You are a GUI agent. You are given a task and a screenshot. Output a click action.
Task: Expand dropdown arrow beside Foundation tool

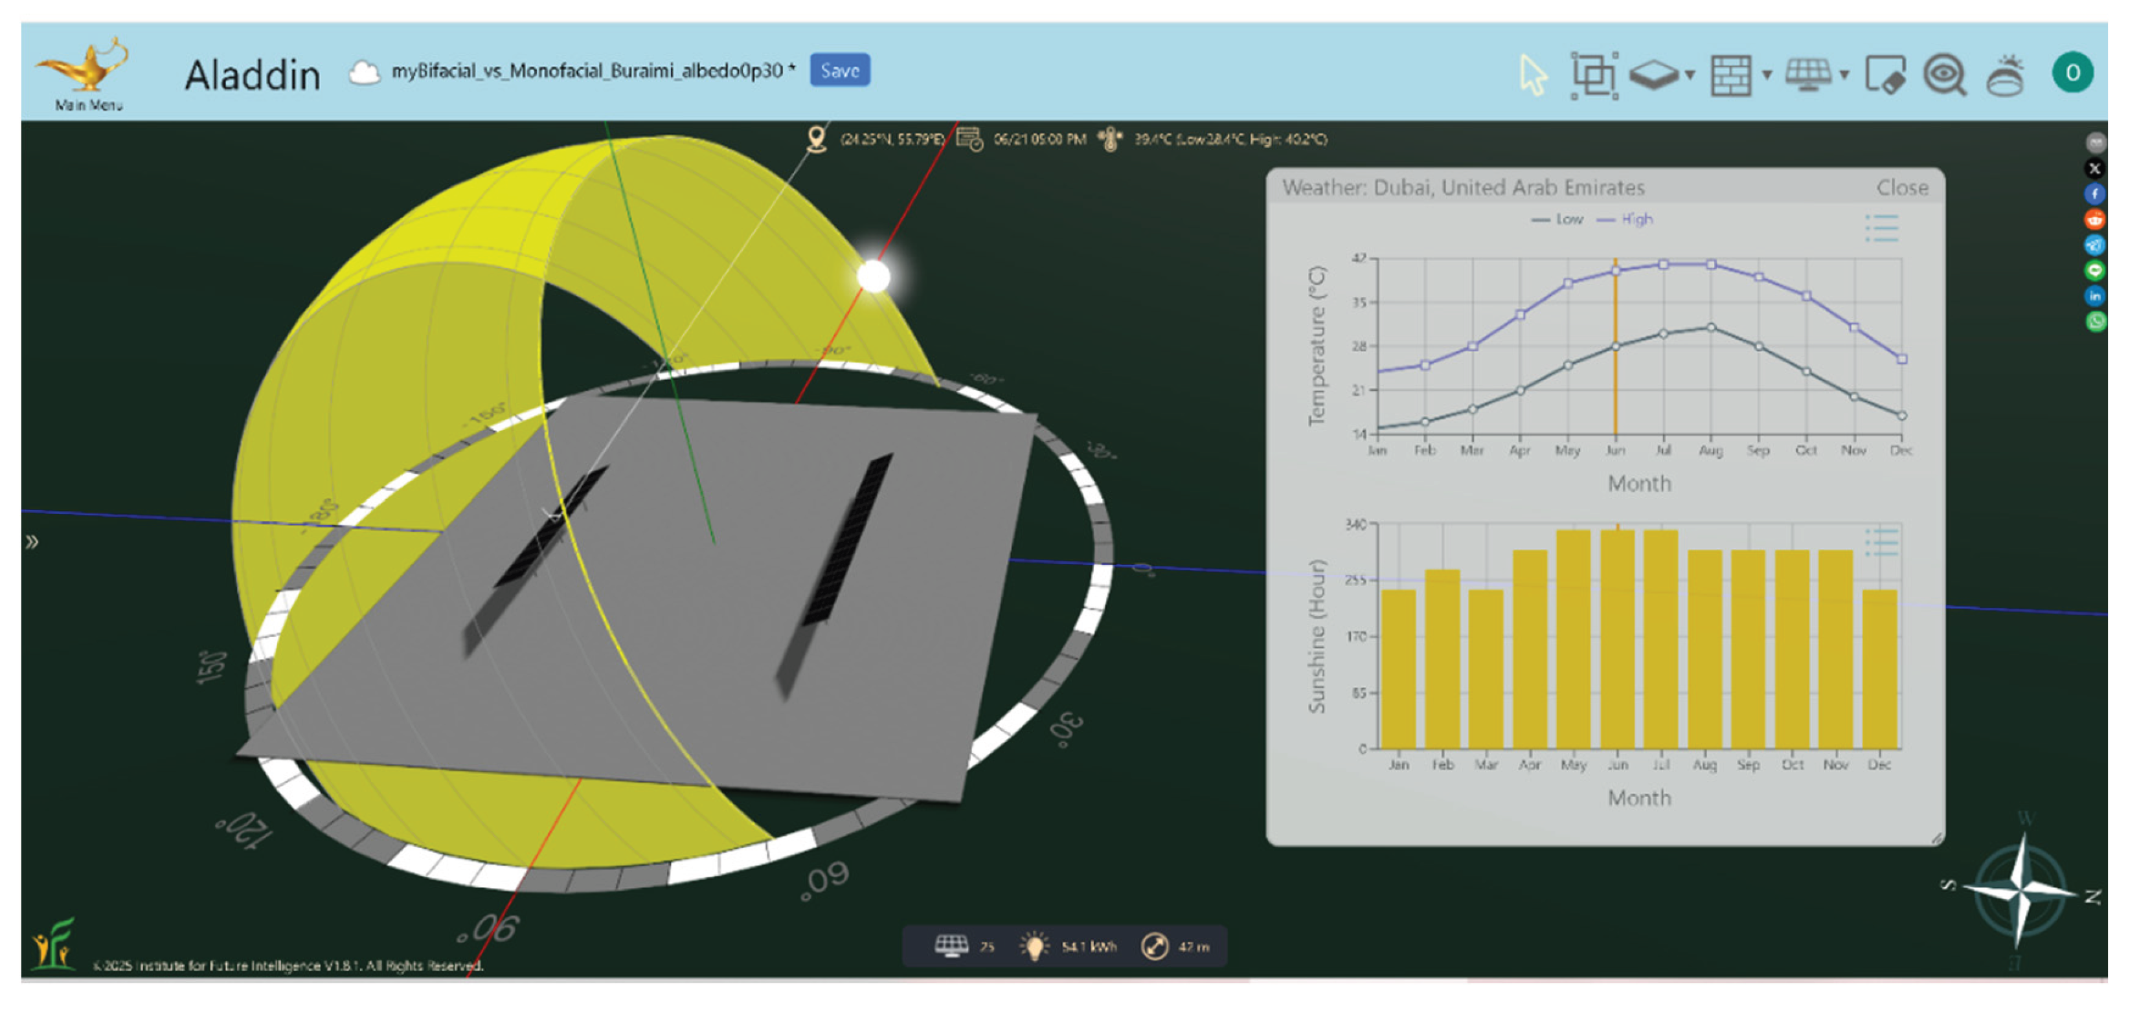(1690, 76)
